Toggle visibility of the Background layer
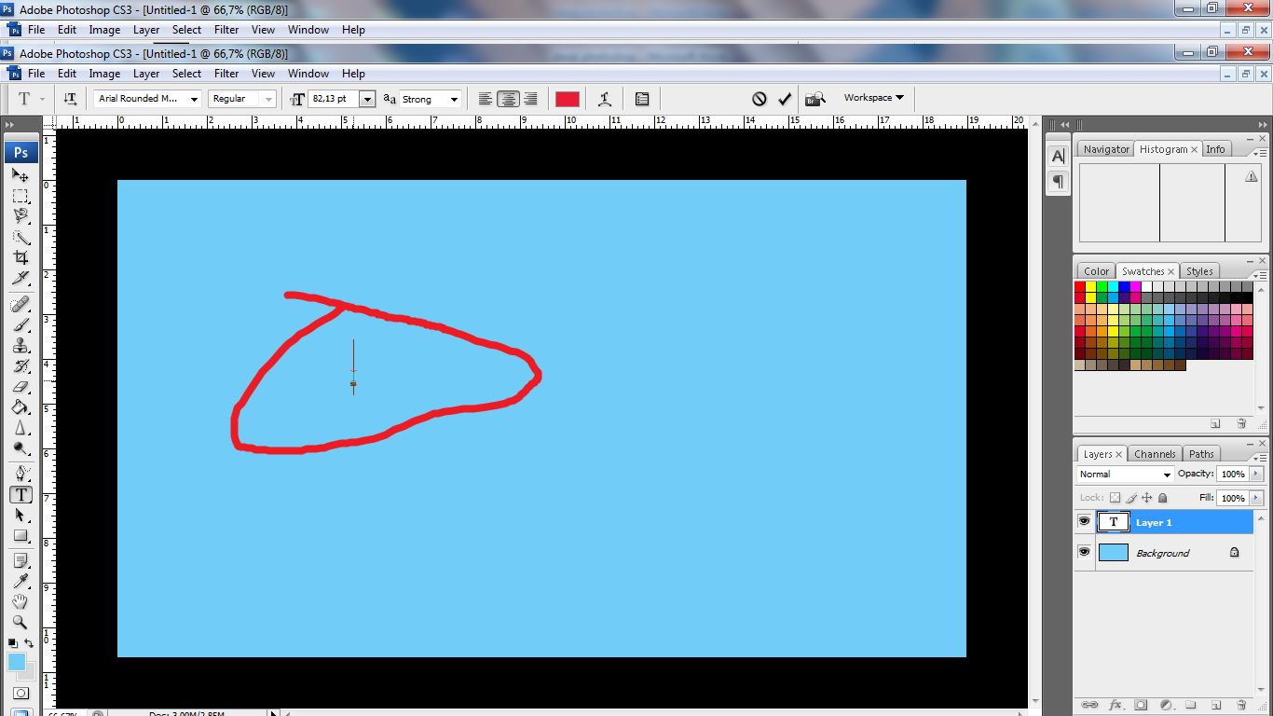 tap(1084, 552)
